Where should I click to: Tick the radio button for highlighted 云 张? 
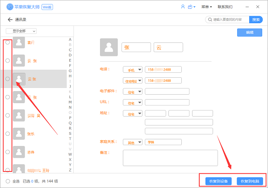pos(8,79)
